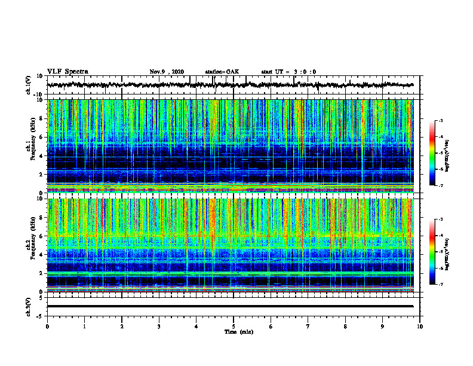The image size is (473, 366).
Task: Click the ch.1 color bar -7 label
Action: (x=441, y=185)
